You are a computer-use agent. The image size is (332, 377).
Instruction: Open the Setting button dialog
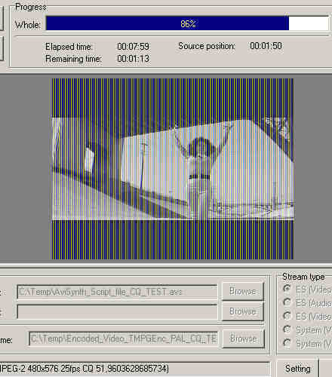click(297, 369)
